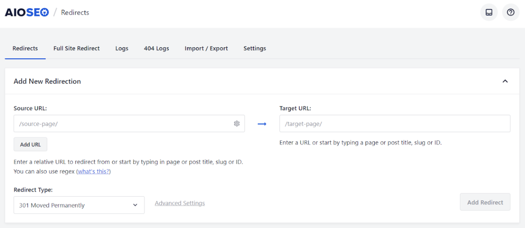View the 404 Logs tab
Image resolution: width=525 pixels, height=228 pixels.
(x=156, y=48)
